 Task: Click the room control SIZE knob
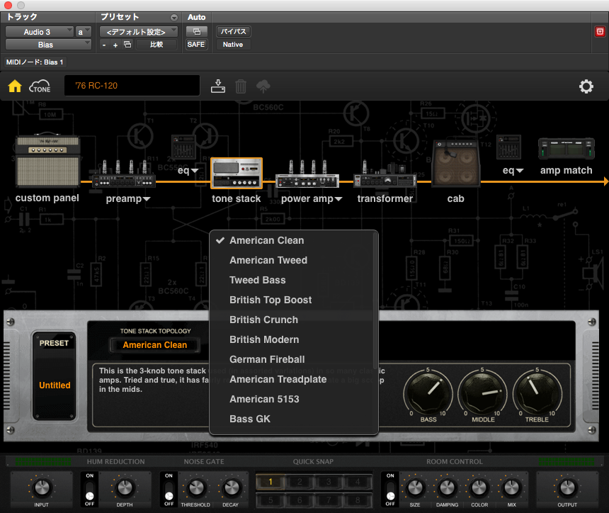point(415,488)
